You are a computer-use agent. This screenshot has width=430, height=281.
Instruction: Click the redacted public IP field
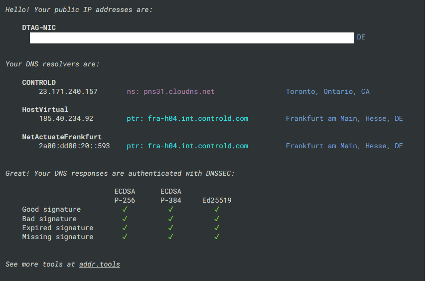[192, 38]
